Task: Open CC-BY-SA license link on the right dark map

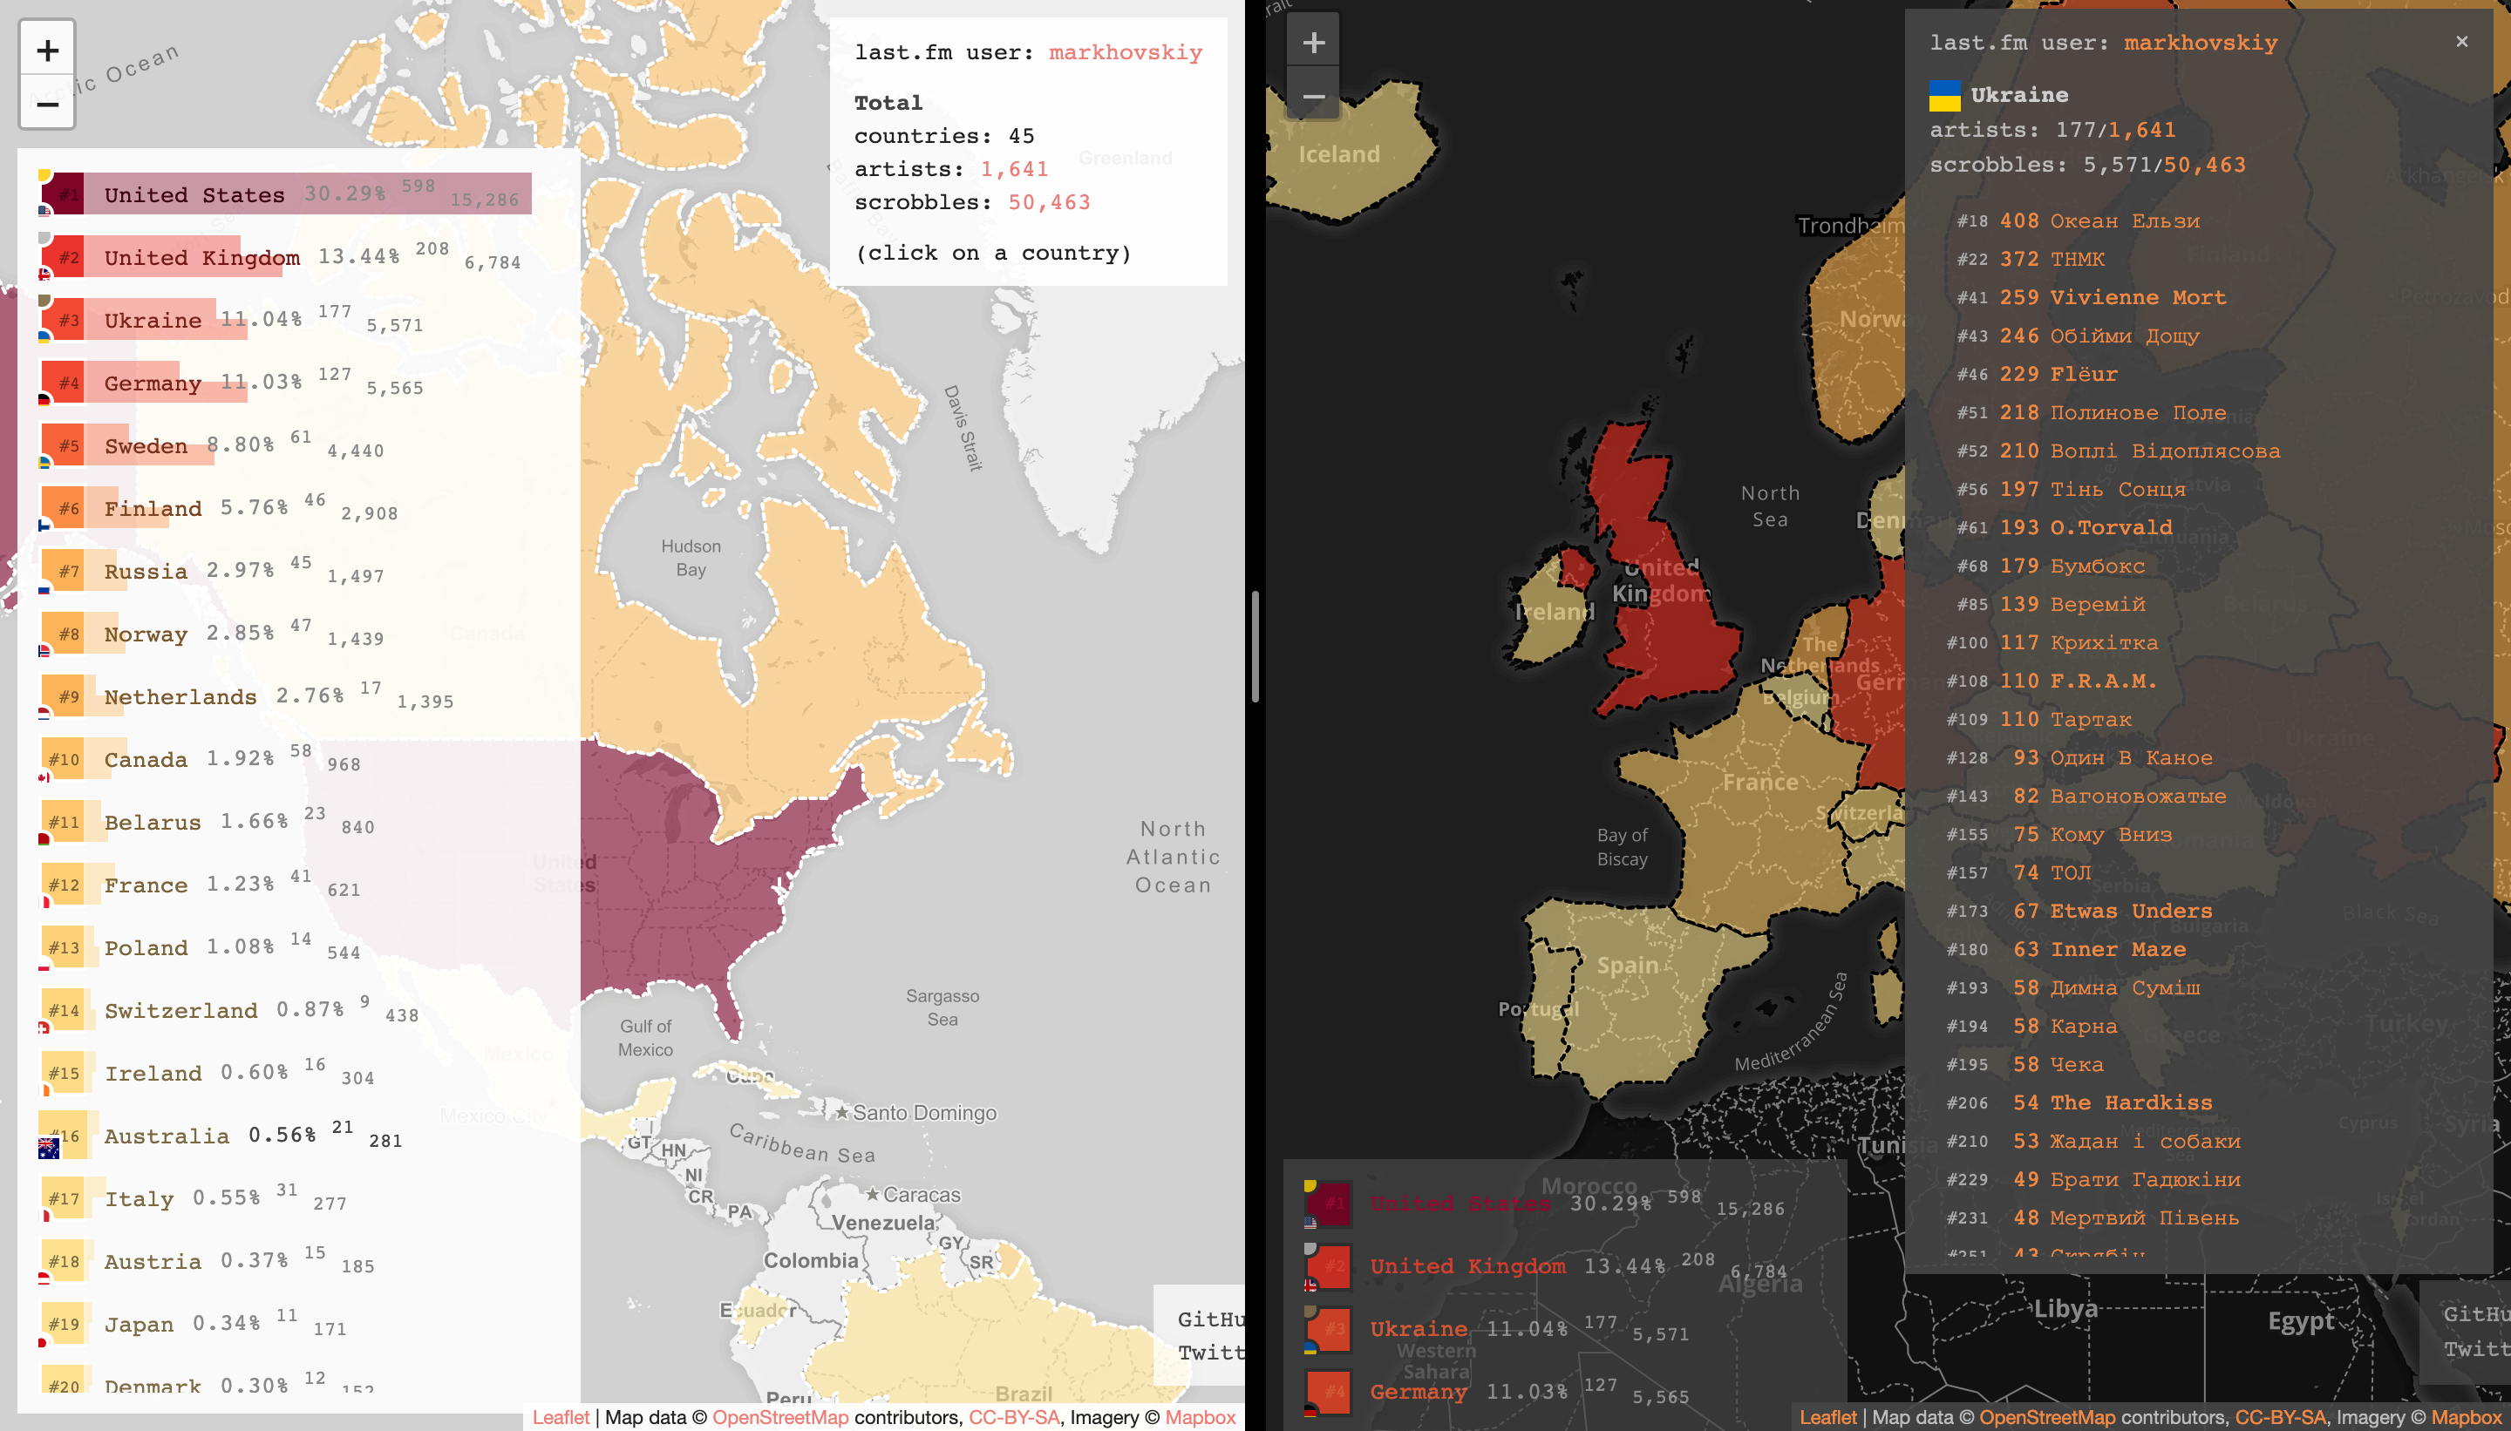Action: coord(2281,1417)
